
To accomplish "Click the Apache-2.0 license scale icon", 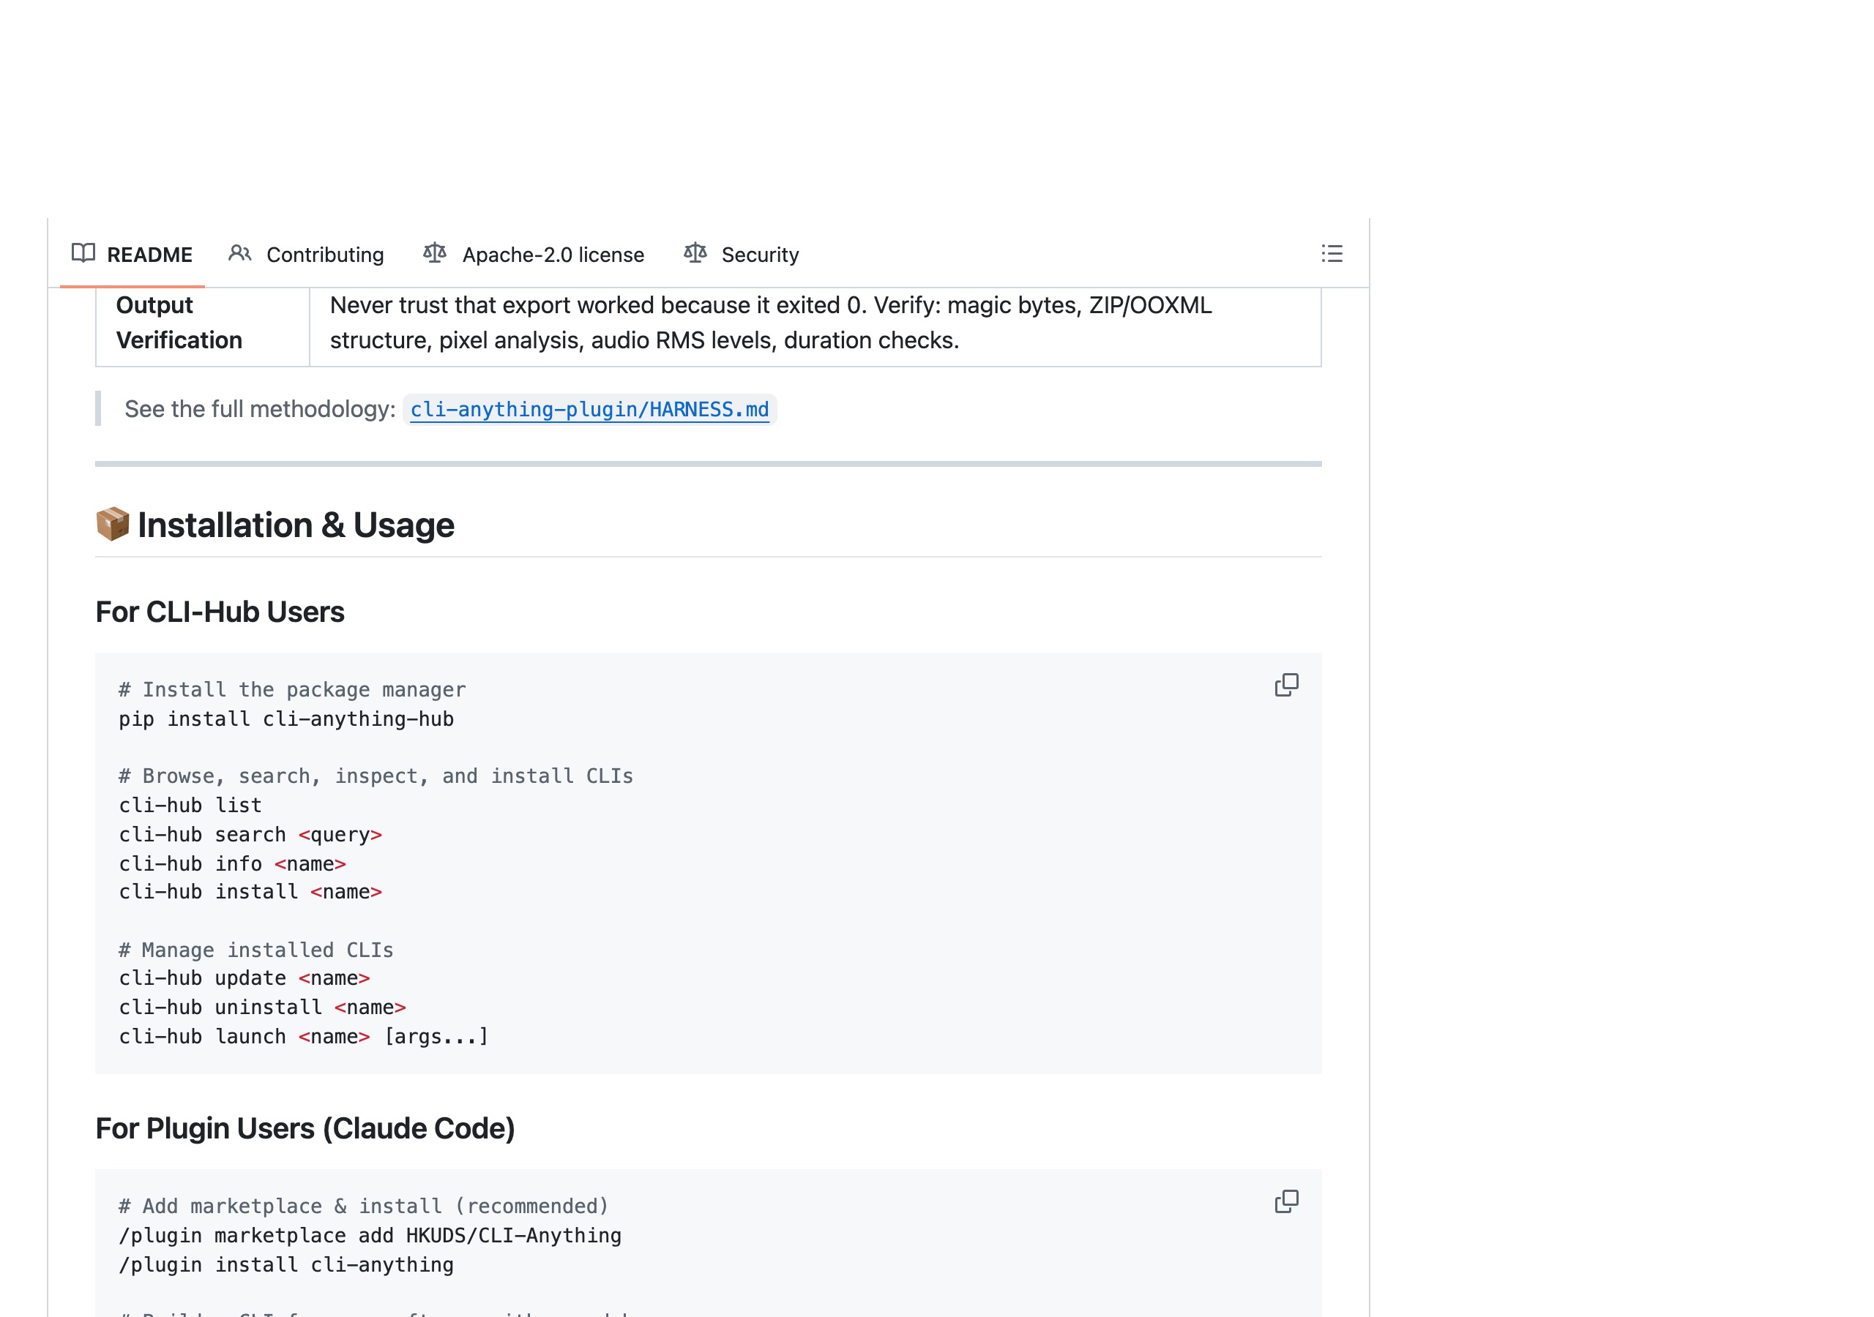I will point(434,253).
